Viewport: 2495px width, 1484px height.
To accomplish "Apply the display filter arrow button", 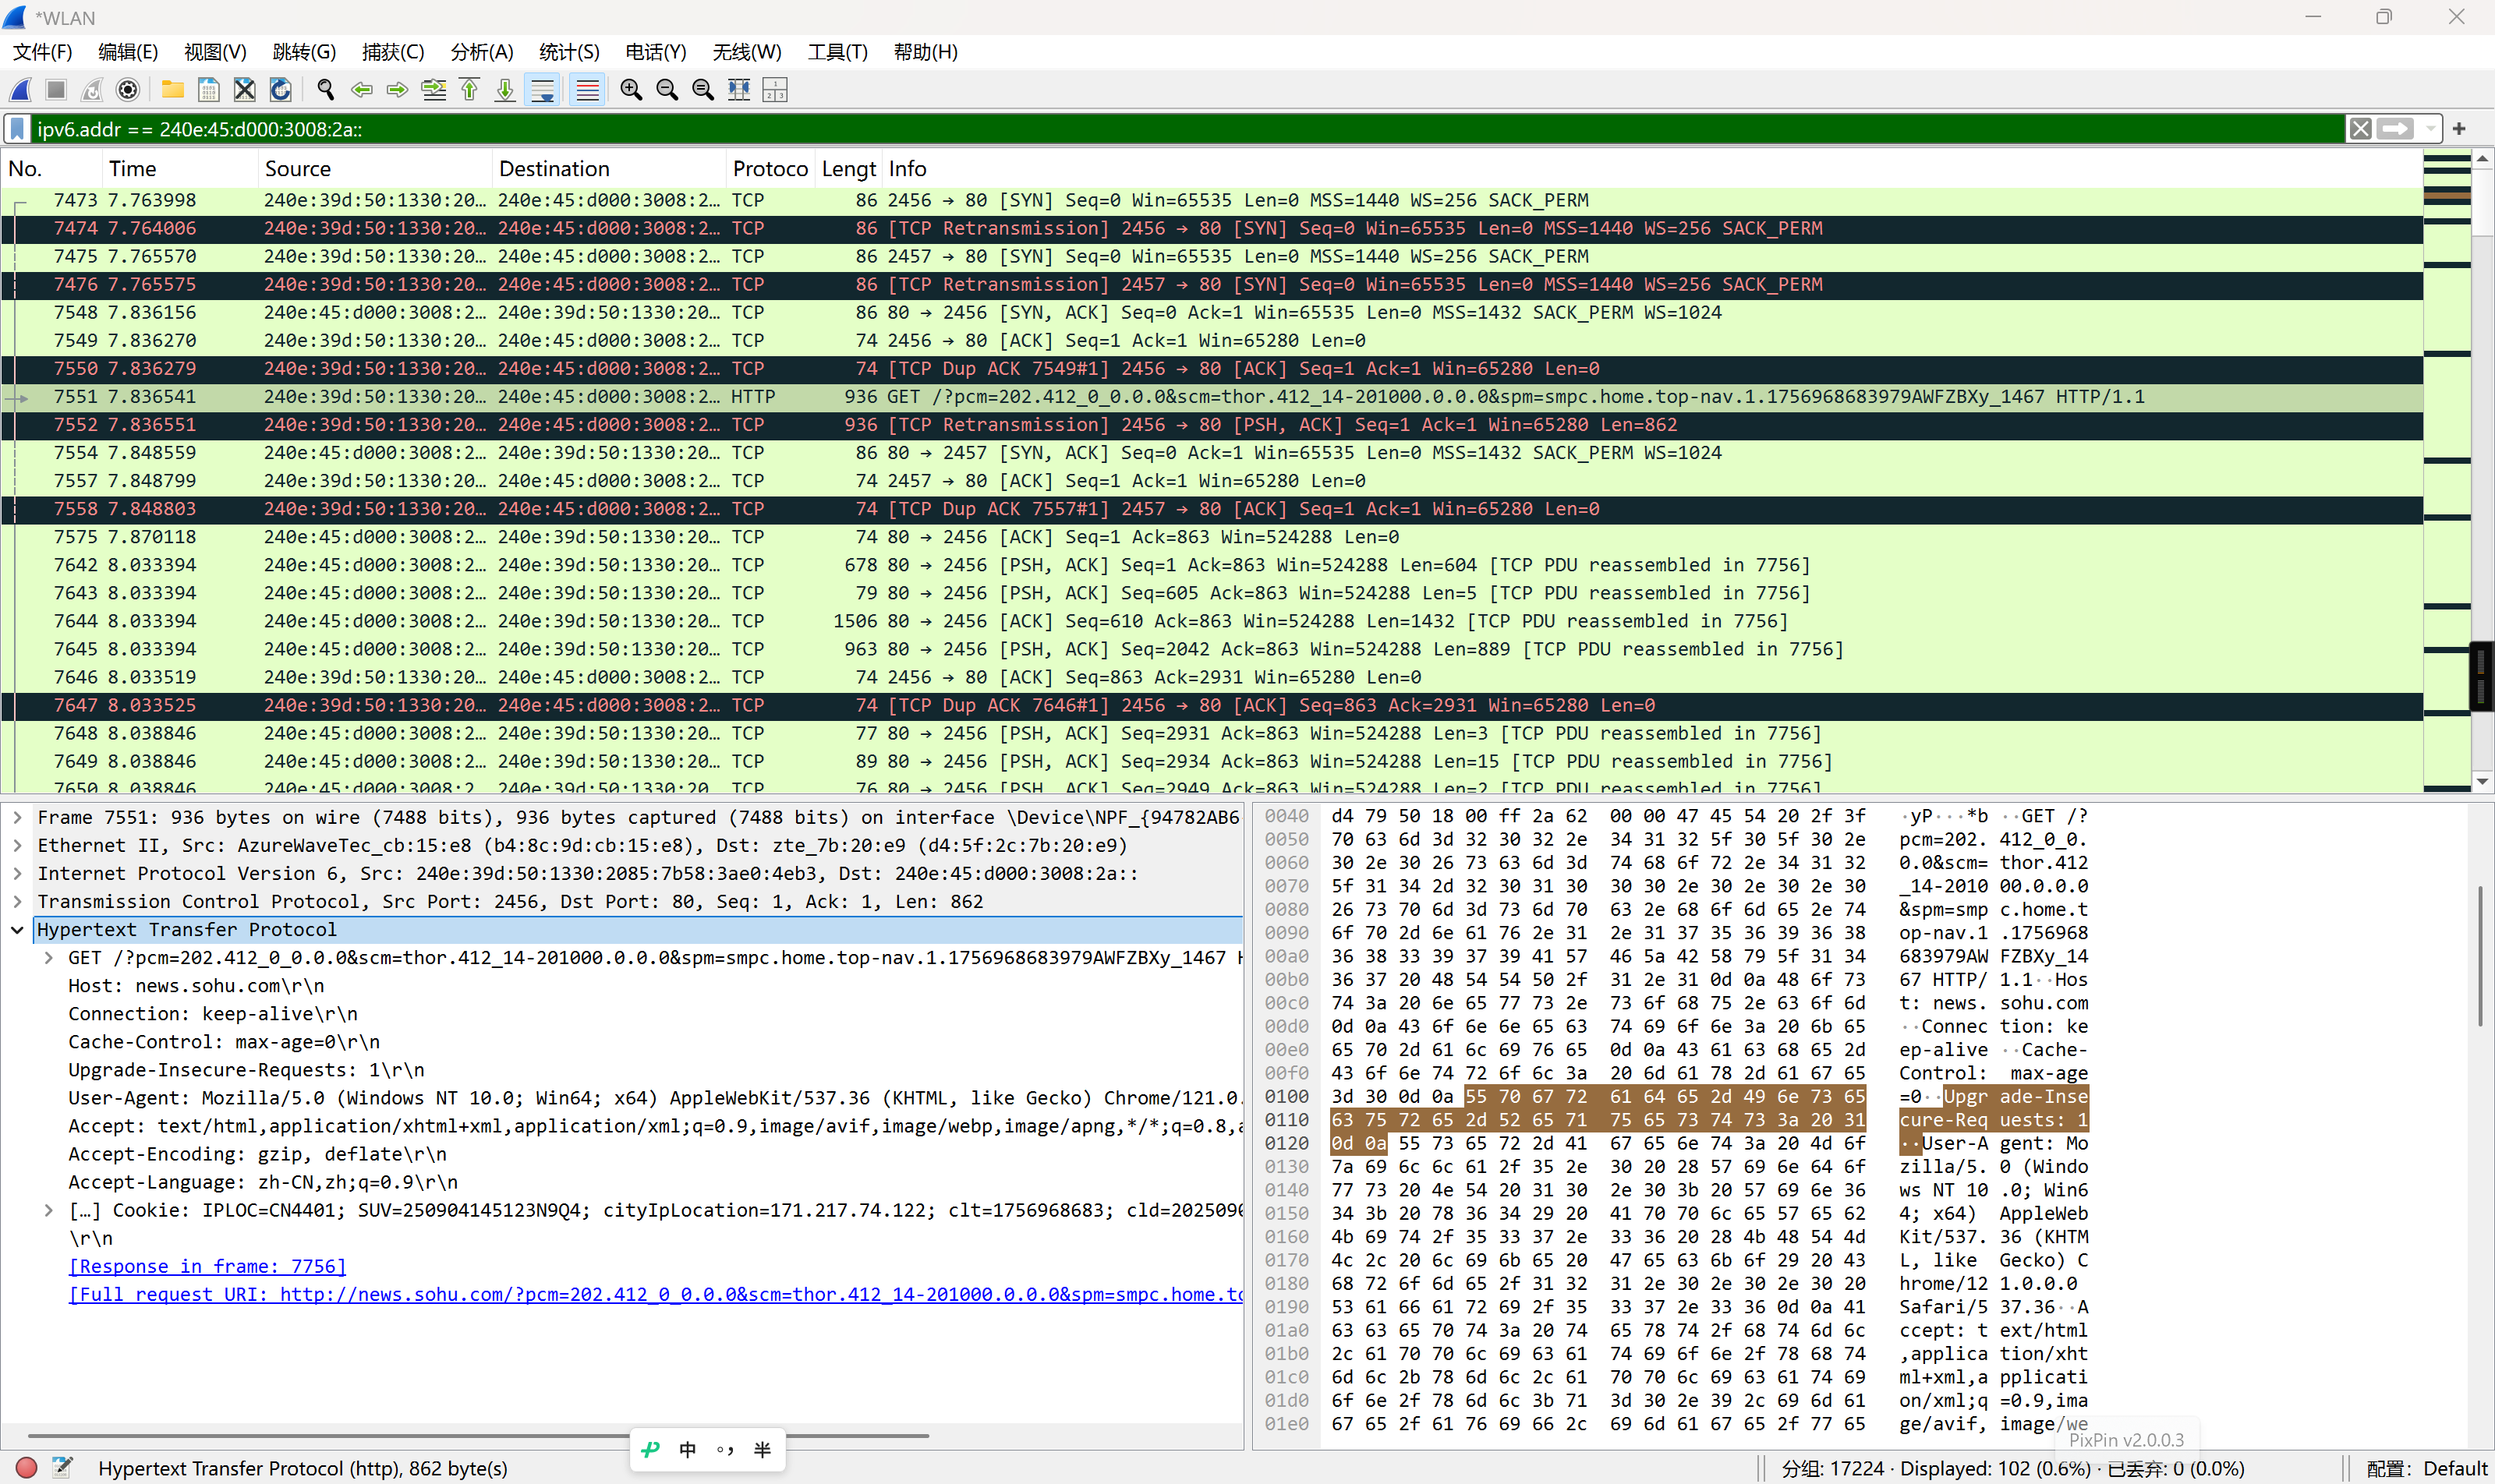I will 2396,129.
